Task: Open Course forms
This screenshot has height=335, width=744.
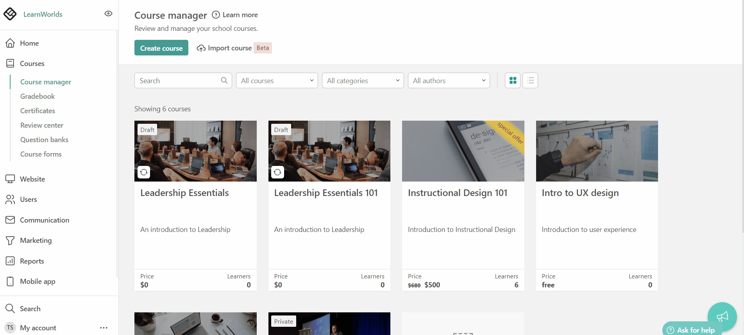Action: pos(41,154)
